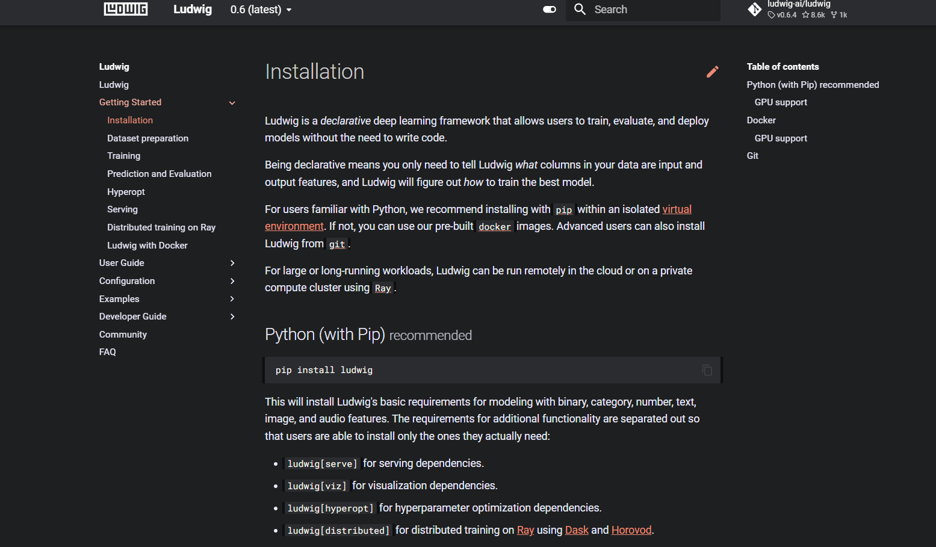Open Dataset preparation page in sidebar
The height and width of the screenshot is (547, 936).
[x=147, y=138]
